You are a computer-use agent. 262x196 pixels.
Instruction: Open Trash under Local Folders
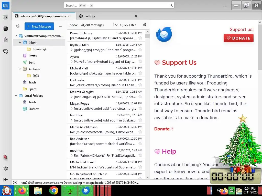pos(39,102)
